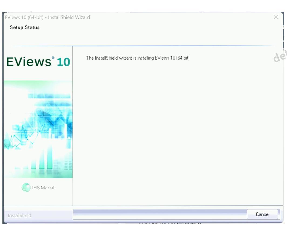Screen dimensions: 287x236
Task: Click the IHS Markit logo
Action: (38, 187)
